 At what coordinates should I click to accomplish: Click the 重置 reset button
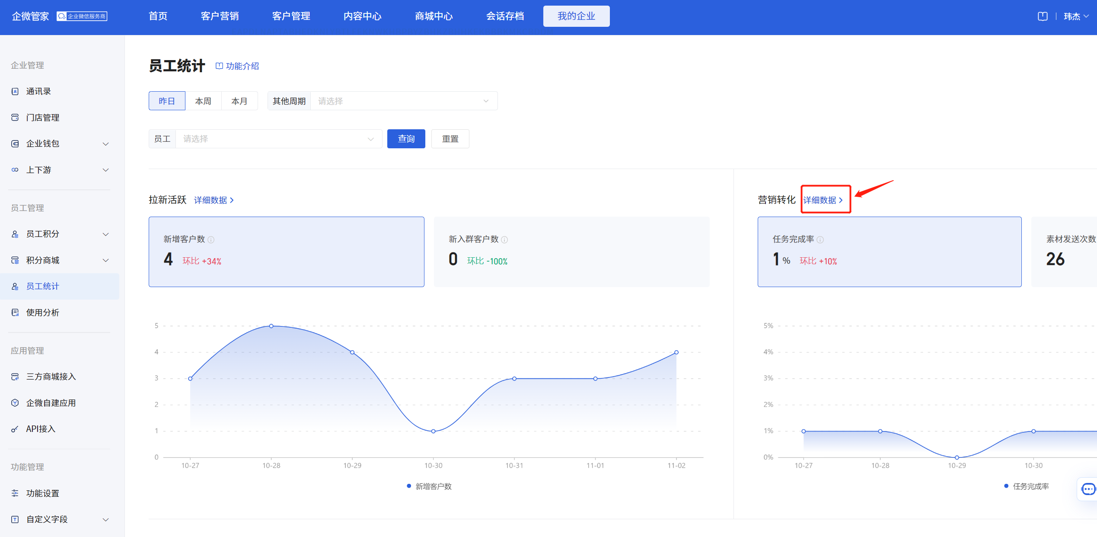click(x=450, y=139)
